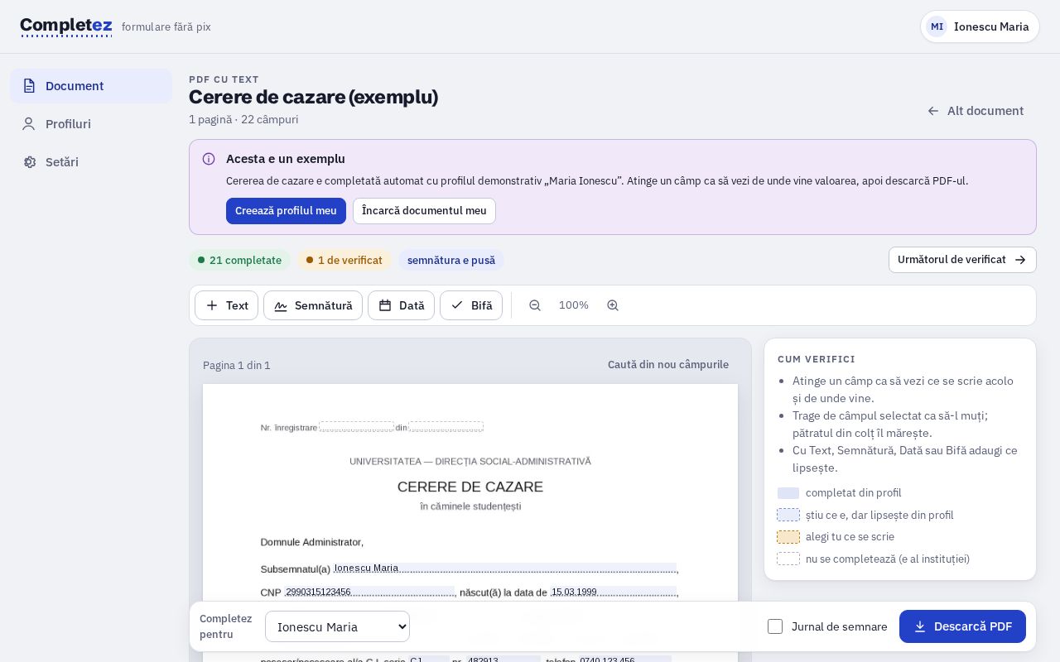Screen dimensions: 1060x662
Task: Toggle the Jurnal de semnare checkbox
Action: pos(775,626)
